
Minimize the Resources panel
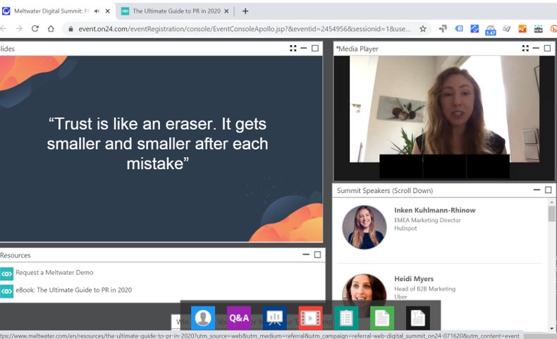[x=306, y=254]
